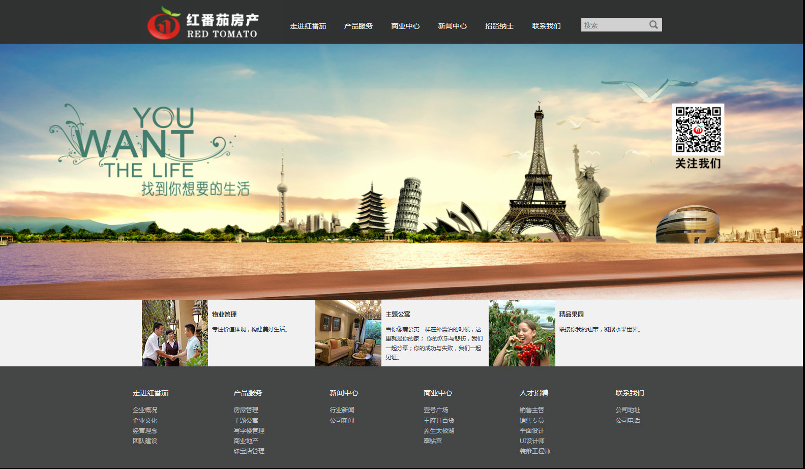
Task: Click the footer heading 新闻中心
Action: (x=344, y=393)
